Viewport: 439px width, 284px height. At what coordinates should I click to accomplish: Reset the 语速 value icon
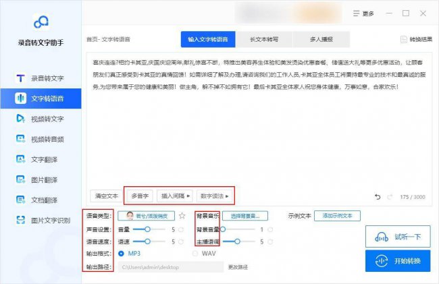tap(181, 242)
